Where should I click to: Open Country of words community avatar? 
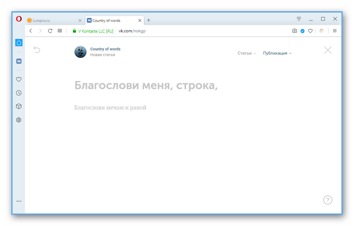tap(81, 52)
